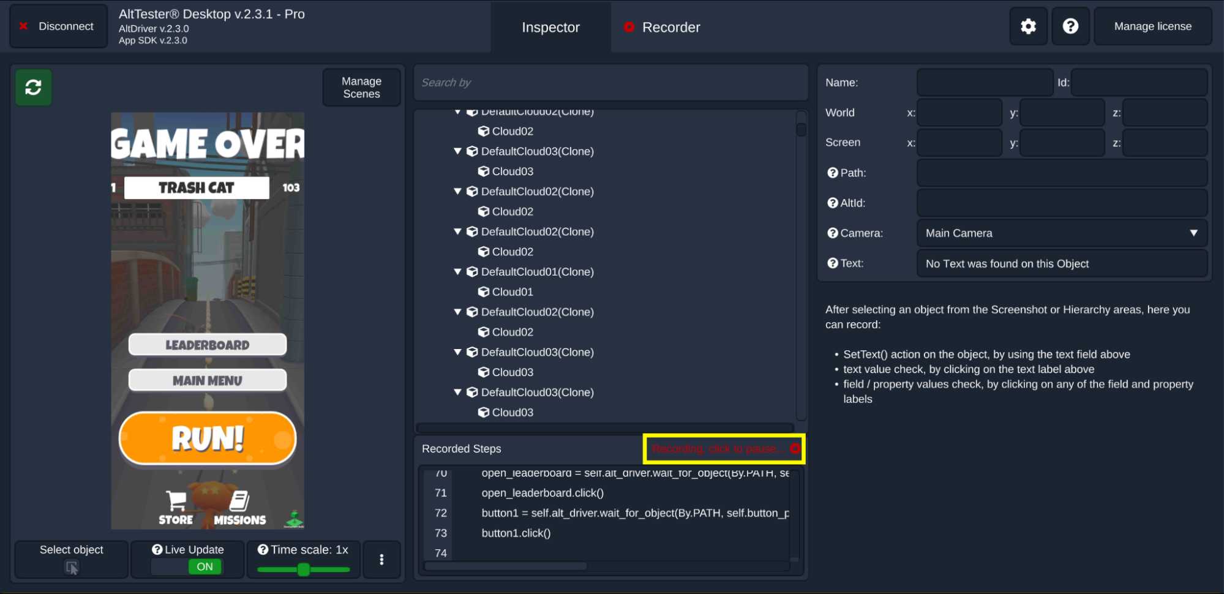Viewport: 1224px width, 594px height.
Task: Click the AltId help icon
Action: (x=832, y=203)
